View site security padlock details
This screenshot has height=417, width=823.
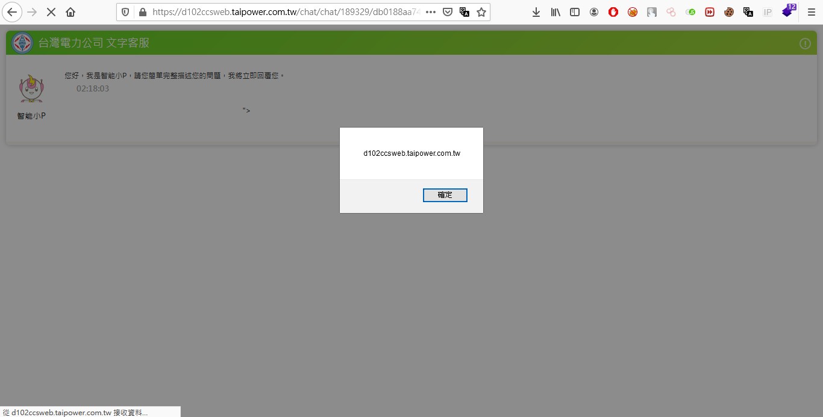[x=143, y=12]
